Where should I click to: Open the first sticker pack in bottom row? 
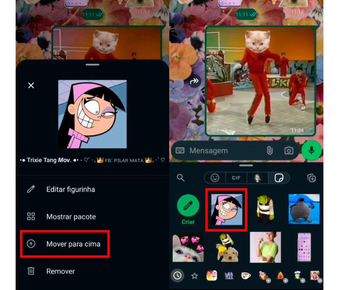212,275
